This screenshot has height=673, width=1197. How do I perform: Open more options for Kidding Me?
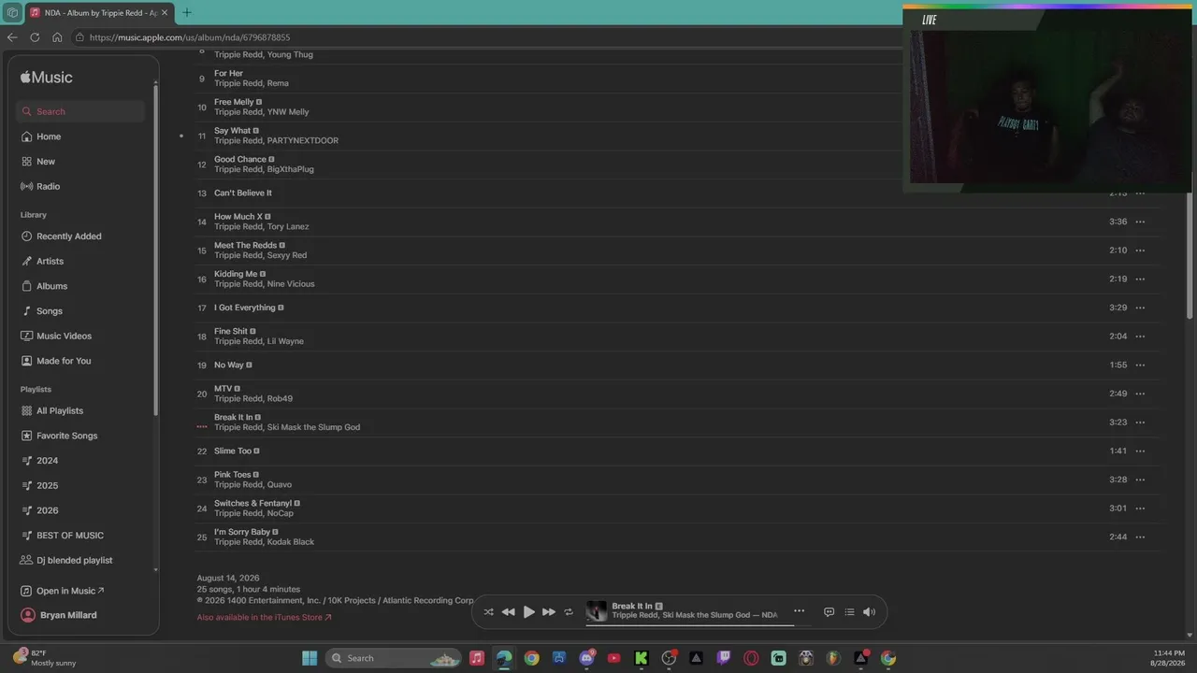(1140, 279)
